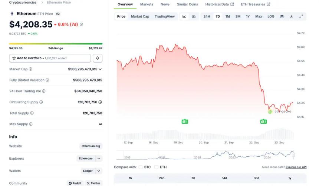
Task: Expand the chart to fullscreen
Action: [x=301, y=16]
